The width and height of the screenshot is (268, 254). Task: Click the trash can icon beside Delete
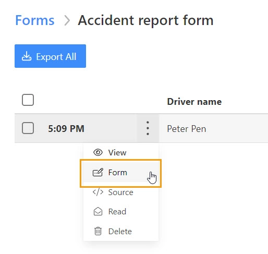(x=98, y=231)
